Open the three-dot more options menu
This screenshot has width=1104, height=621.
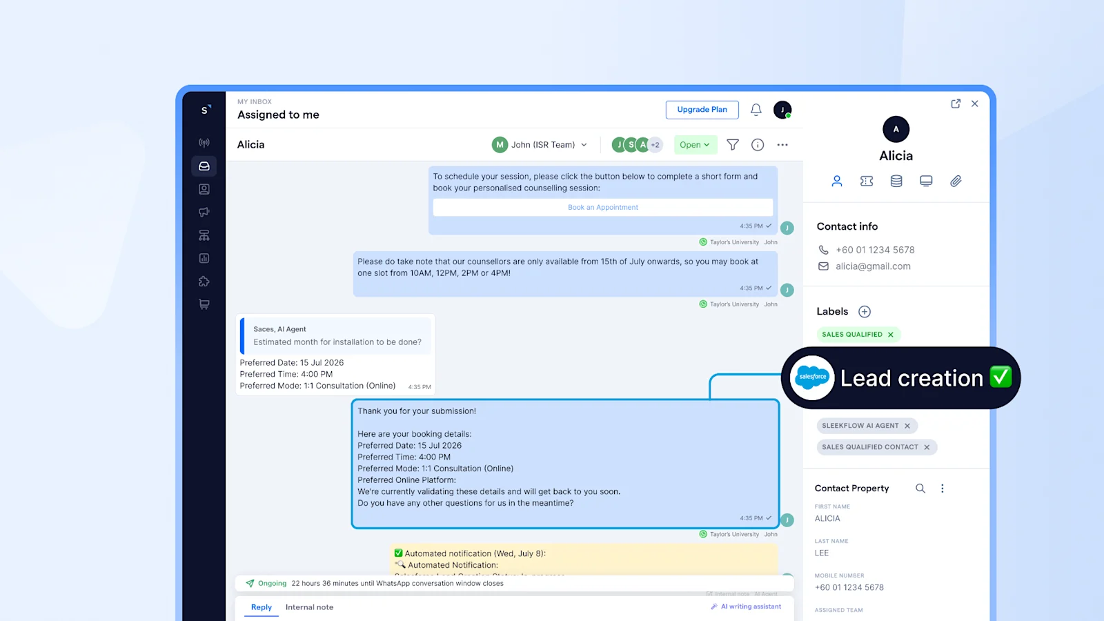(782, 145)
